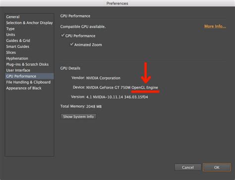235x180 pixels.
Task: Open Hyphenation preferences
Action: 17,59
